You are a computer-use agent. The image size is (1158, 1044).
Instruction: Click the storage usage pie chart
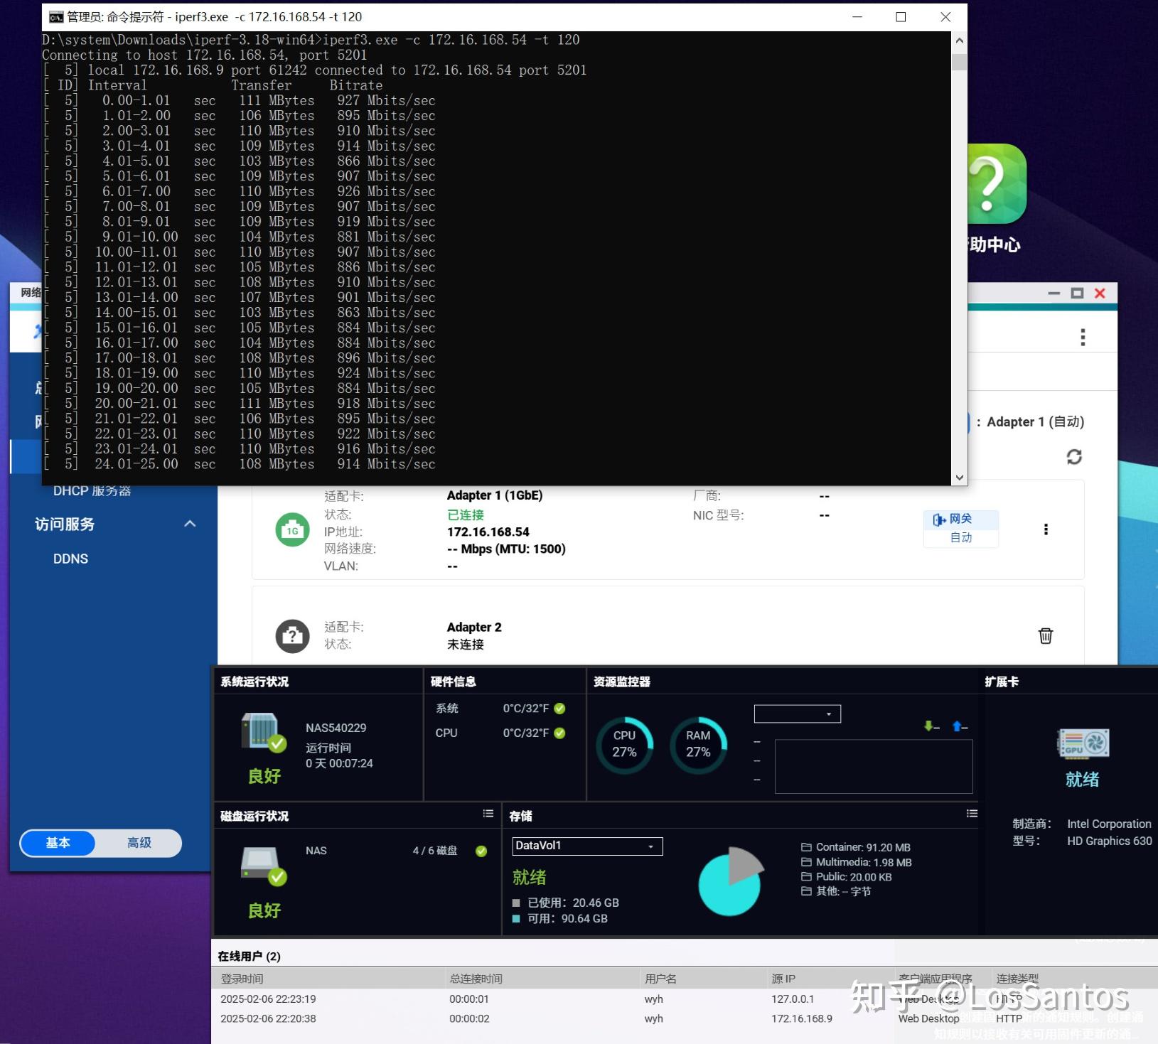[730, 882]
